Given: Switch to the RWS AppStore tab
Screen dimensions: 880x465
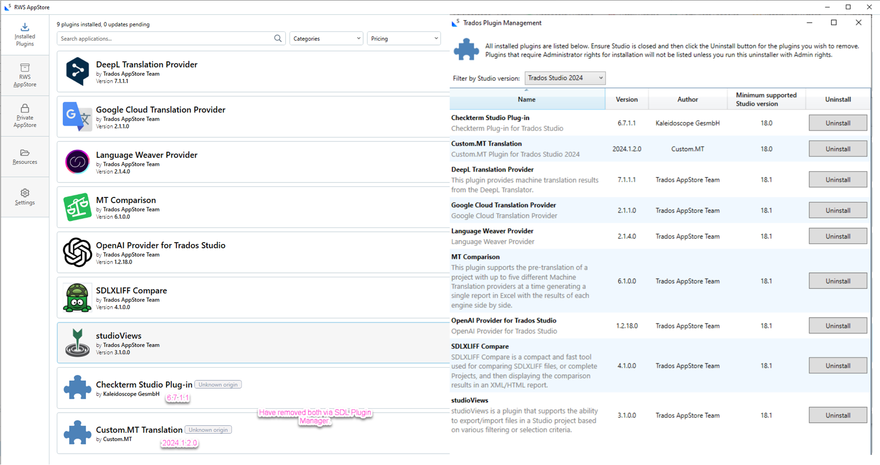Looking at the screenshot, I should [24, 75].
